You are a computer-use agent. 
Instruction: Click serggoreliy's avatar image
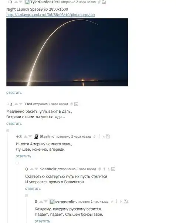[52, 202]
